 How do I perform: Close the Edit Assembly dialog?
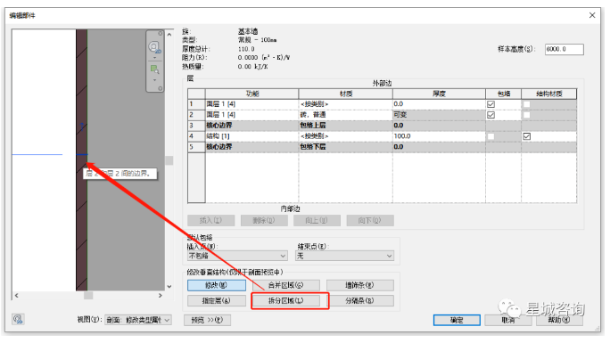pyautogui.click(x=592, y=15)
